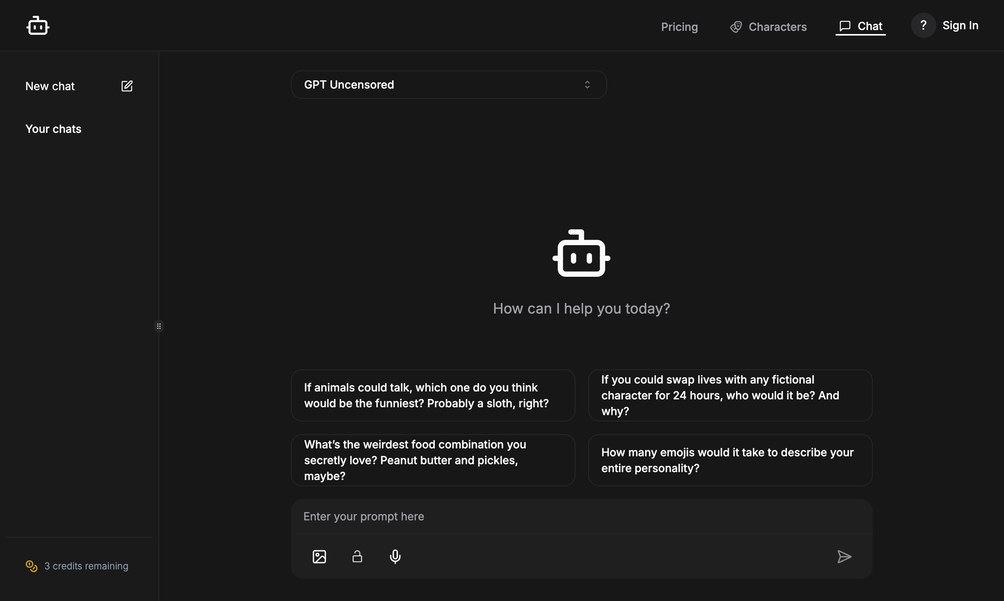Click the credits coins icon

pyautogui.click(x=32, y=566)
